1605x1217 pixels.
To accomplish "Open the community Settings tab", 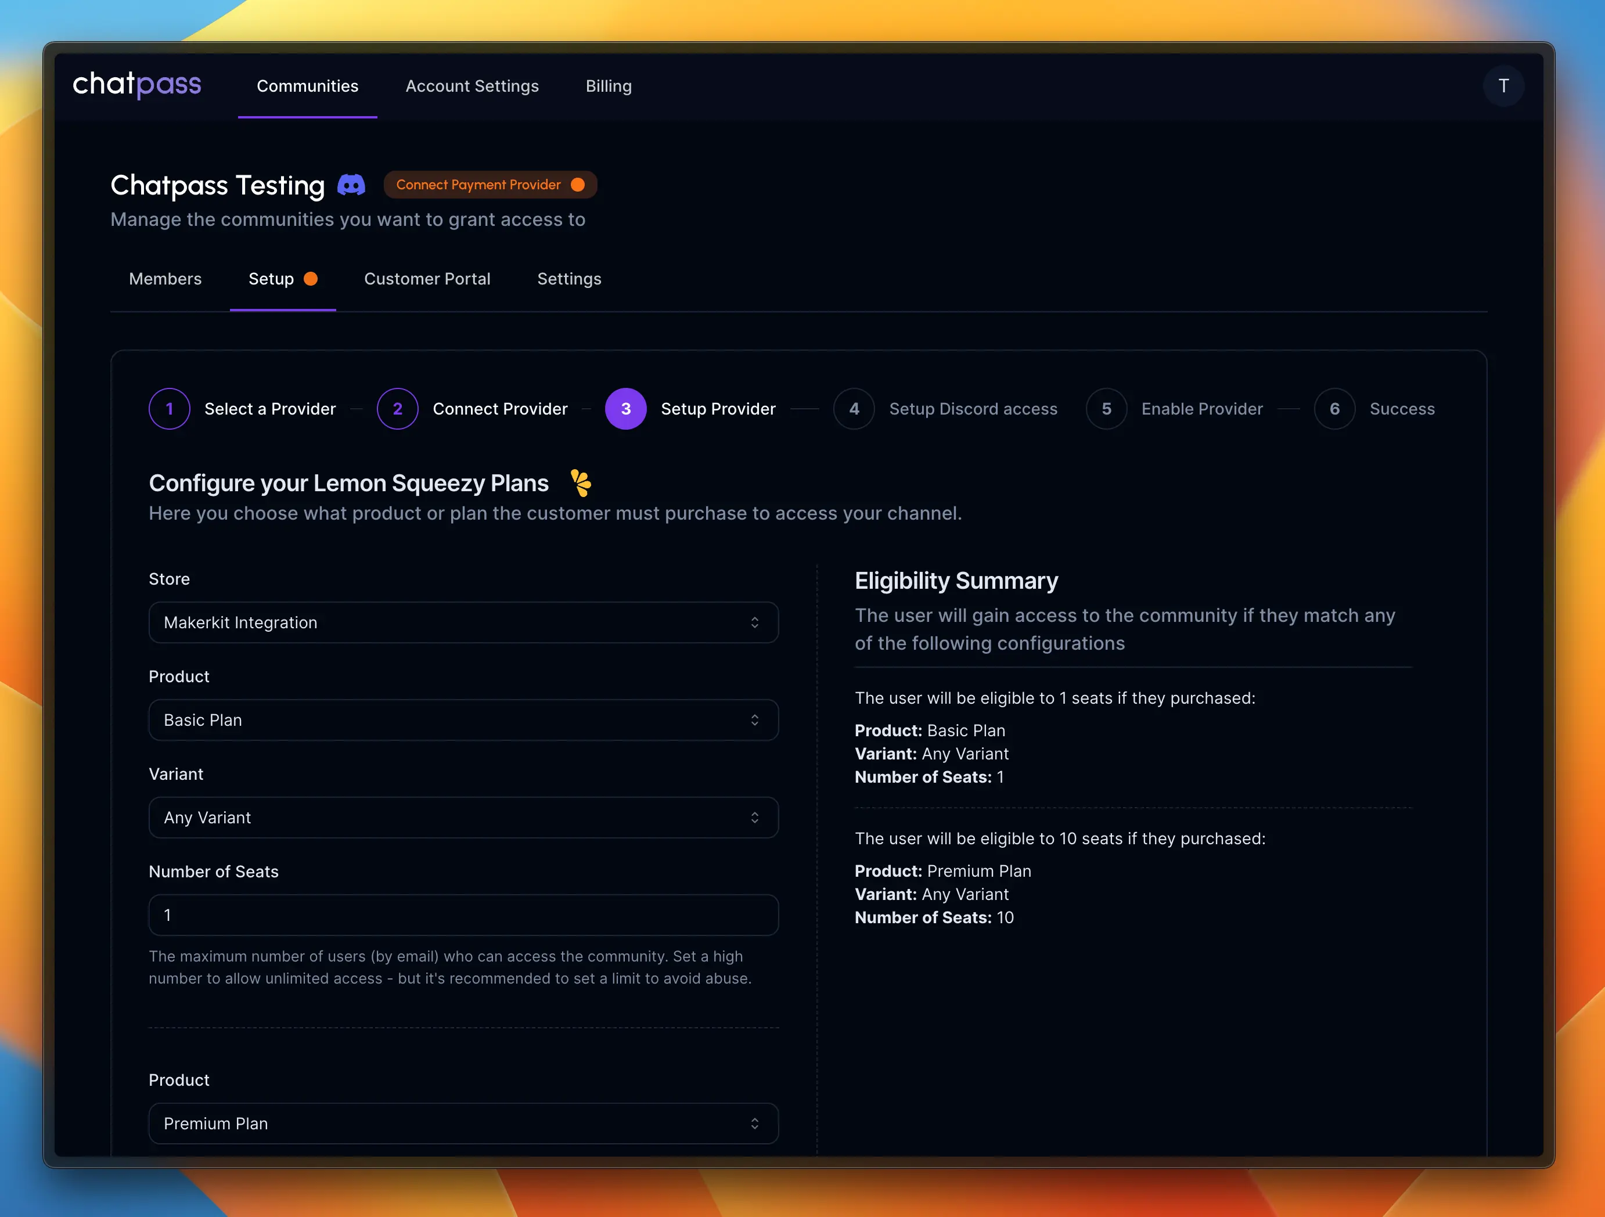I will click(x=569, y=279).
